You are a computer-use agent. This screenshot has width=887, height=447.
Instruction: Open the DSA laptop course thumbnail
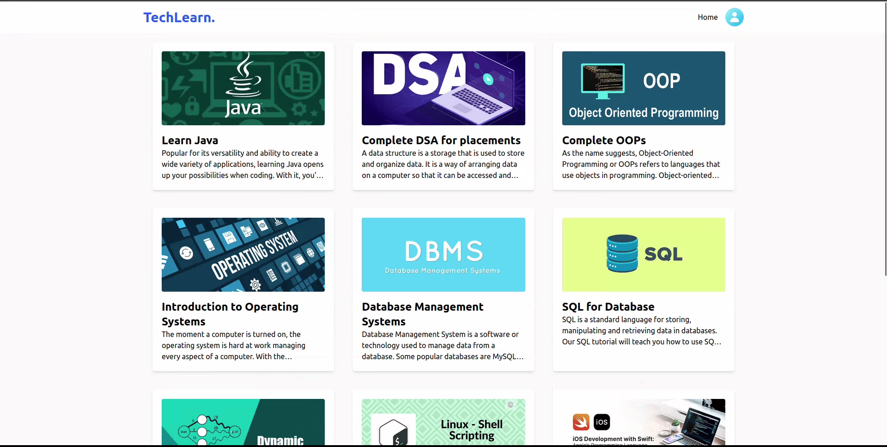click(x=443, y=88)
